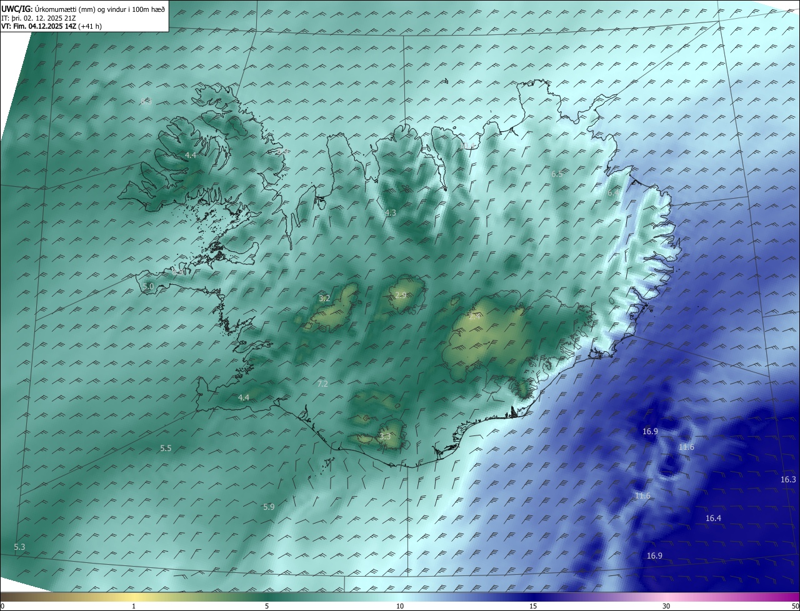Click the '10' label on the color scale
This screenshot has width=800, height=611.
[400, 606]
